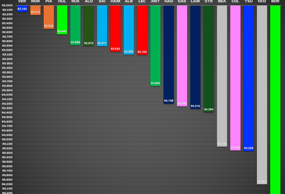285x194 pixels.
Task: Select the bright green BOR bar
Action: (x=275, y=97)
